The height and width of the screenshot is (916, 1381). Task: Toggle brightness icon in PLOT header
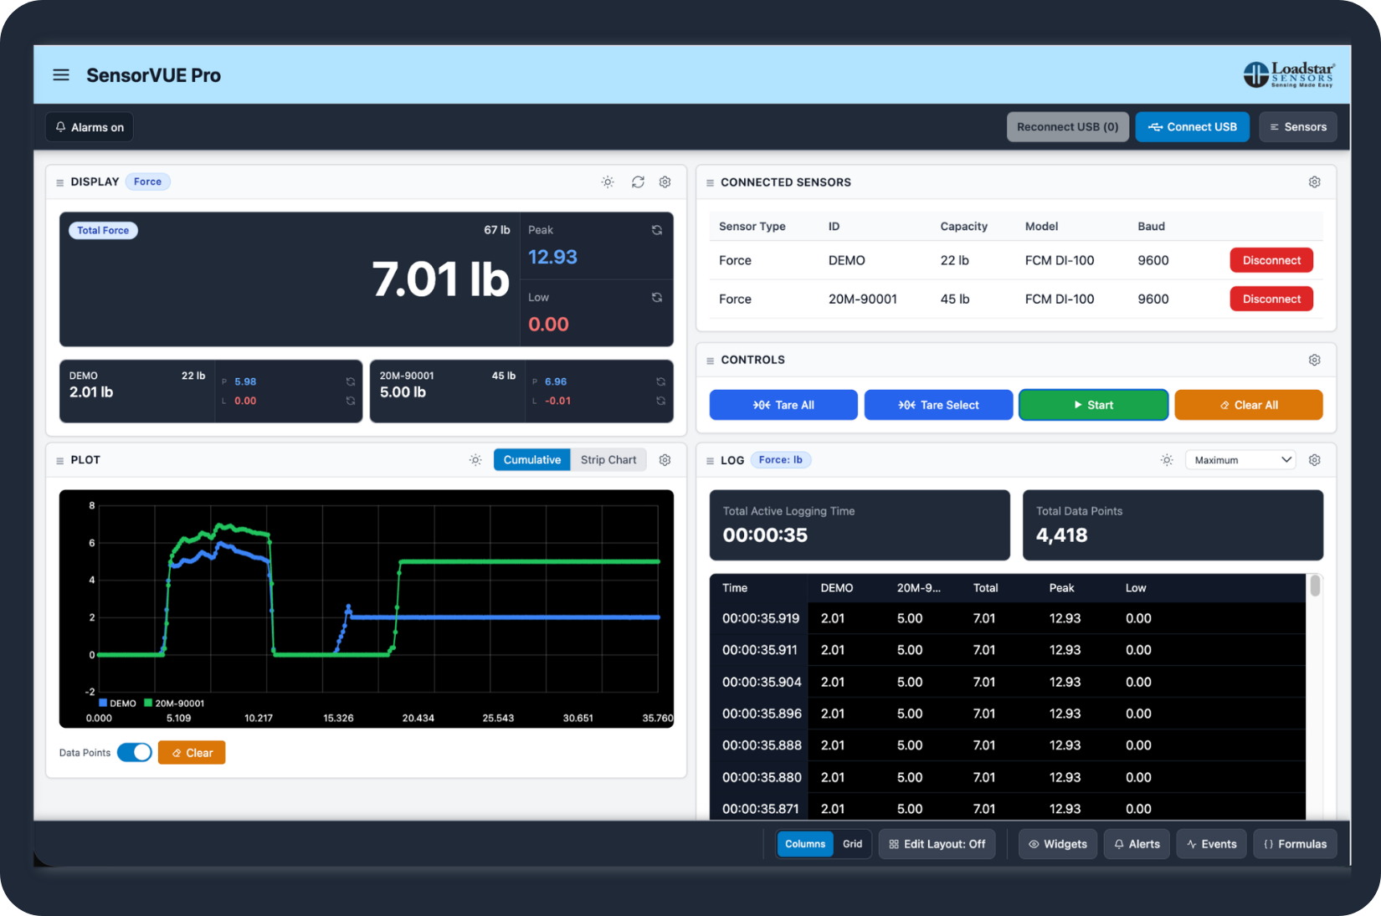pos(475,460)
